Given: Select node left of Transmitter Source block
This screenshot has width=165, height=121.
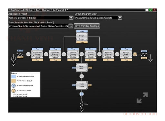Looking at the screenshot, I should coord(28,54).
